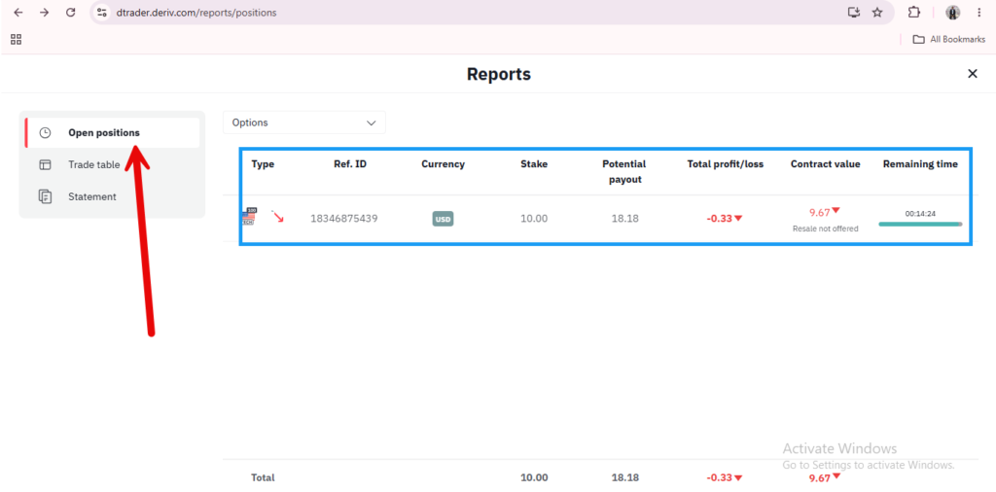Click the total payout 18.18 in footer
Screen dimensions: 996x492
click(x=625, y=477)
